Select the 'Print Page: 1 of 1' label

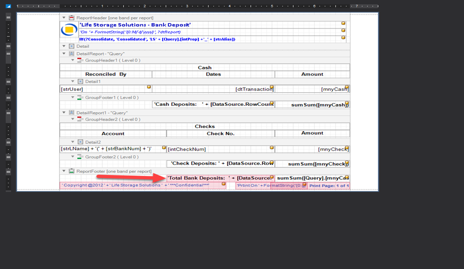329,186
